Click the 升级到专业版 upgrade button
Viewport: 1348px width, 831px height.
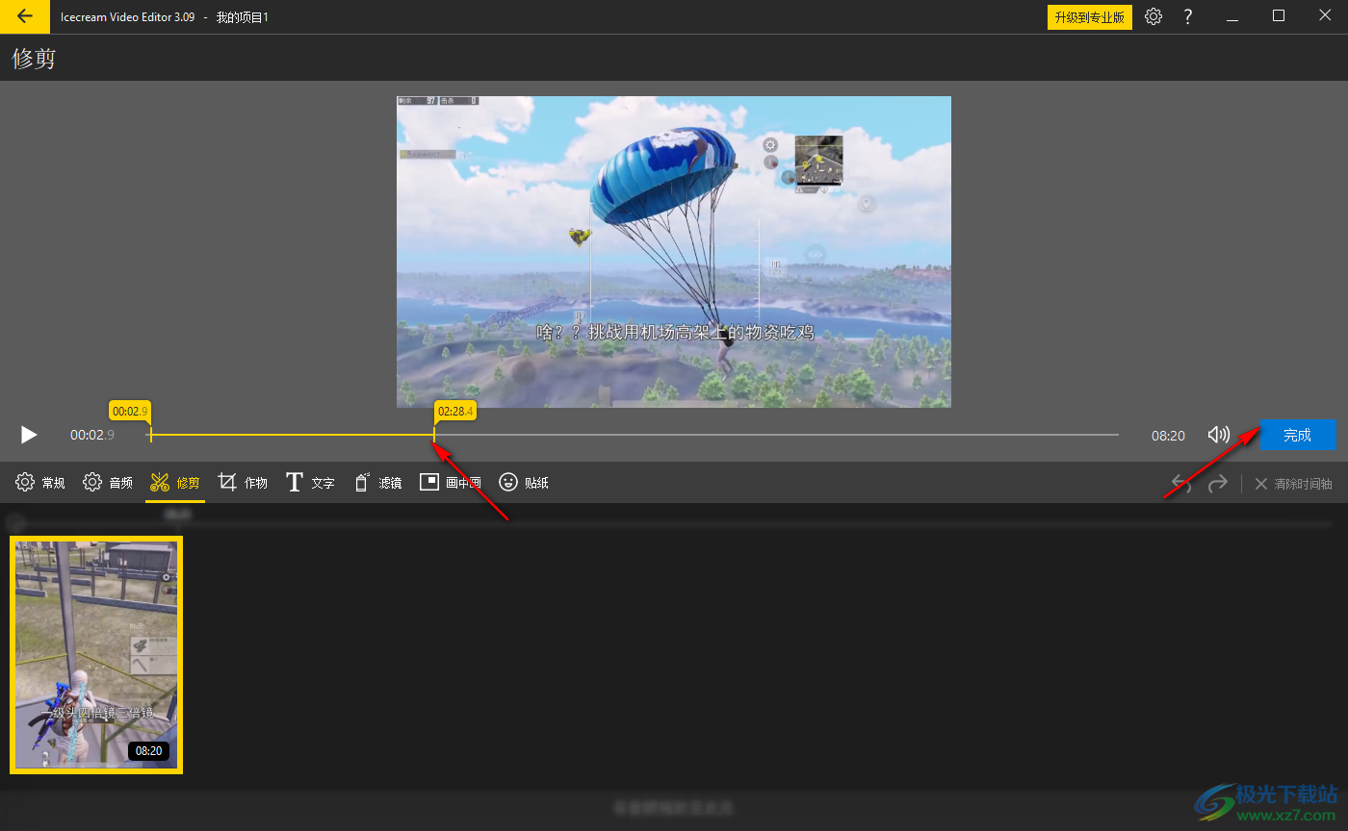coord(1089,17)
